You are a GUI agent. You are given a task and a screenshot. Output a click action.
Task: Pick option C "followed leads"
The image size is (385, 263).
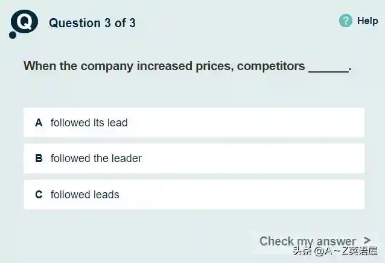pyautogui.click(x=194, y=195)
